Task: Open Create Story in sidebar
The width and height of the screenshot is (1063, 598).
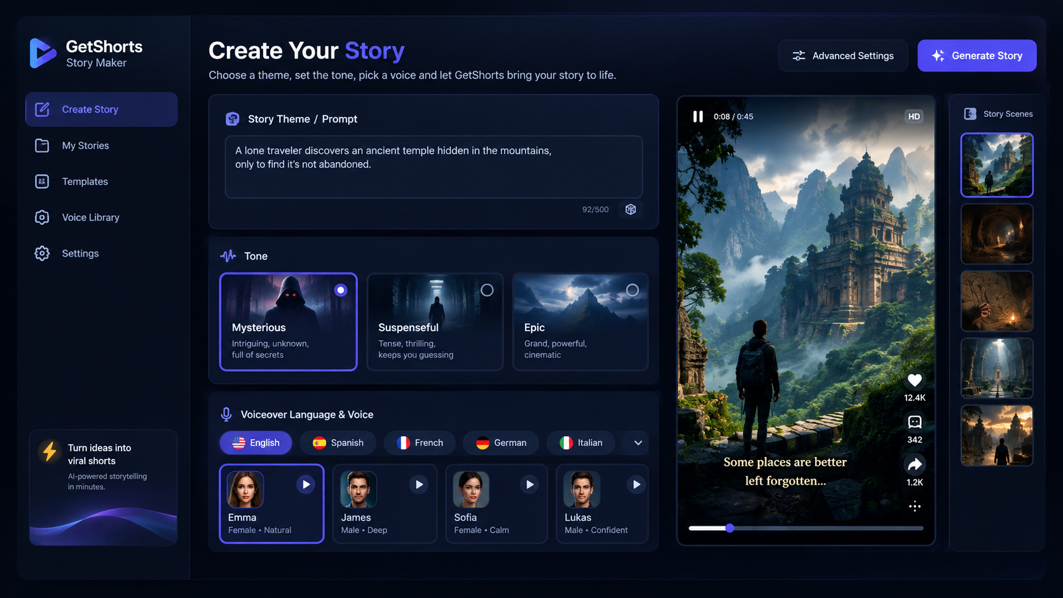Action: (x=102, y=109)
